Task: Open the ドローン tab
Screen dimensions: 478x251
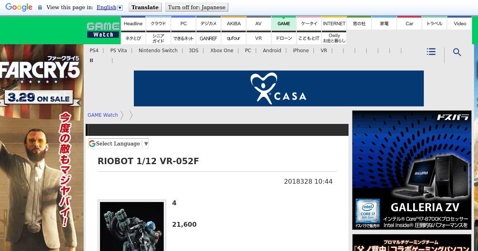Action: tap(284, 38)
